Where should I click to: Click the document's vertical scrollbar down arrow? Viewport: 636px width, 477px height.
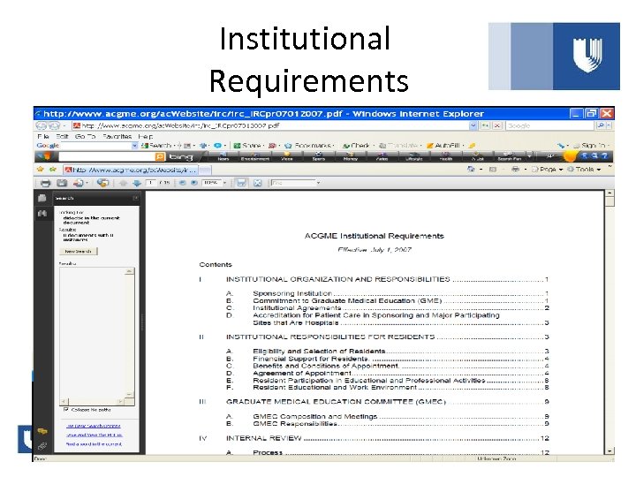(x=609, y=450)
